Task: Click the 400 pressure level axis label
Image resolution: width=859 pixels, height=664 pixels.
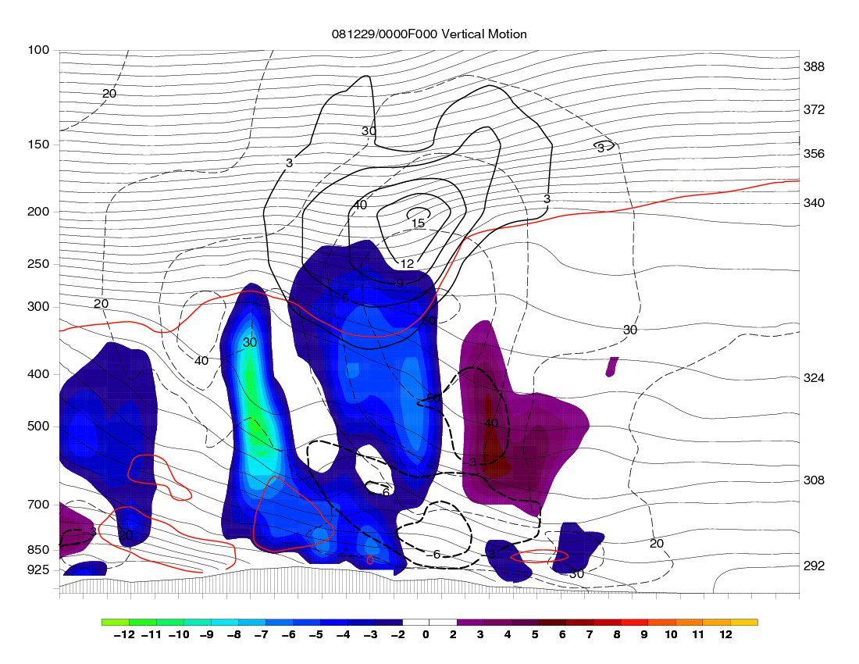Action: point(38,374)
